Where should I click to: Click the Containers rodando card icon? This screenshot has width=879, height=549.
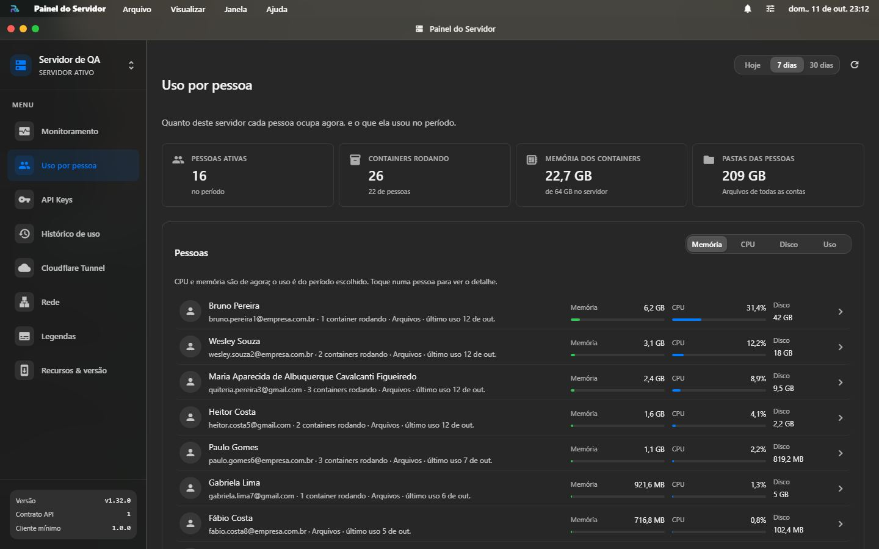coord(355,160)
